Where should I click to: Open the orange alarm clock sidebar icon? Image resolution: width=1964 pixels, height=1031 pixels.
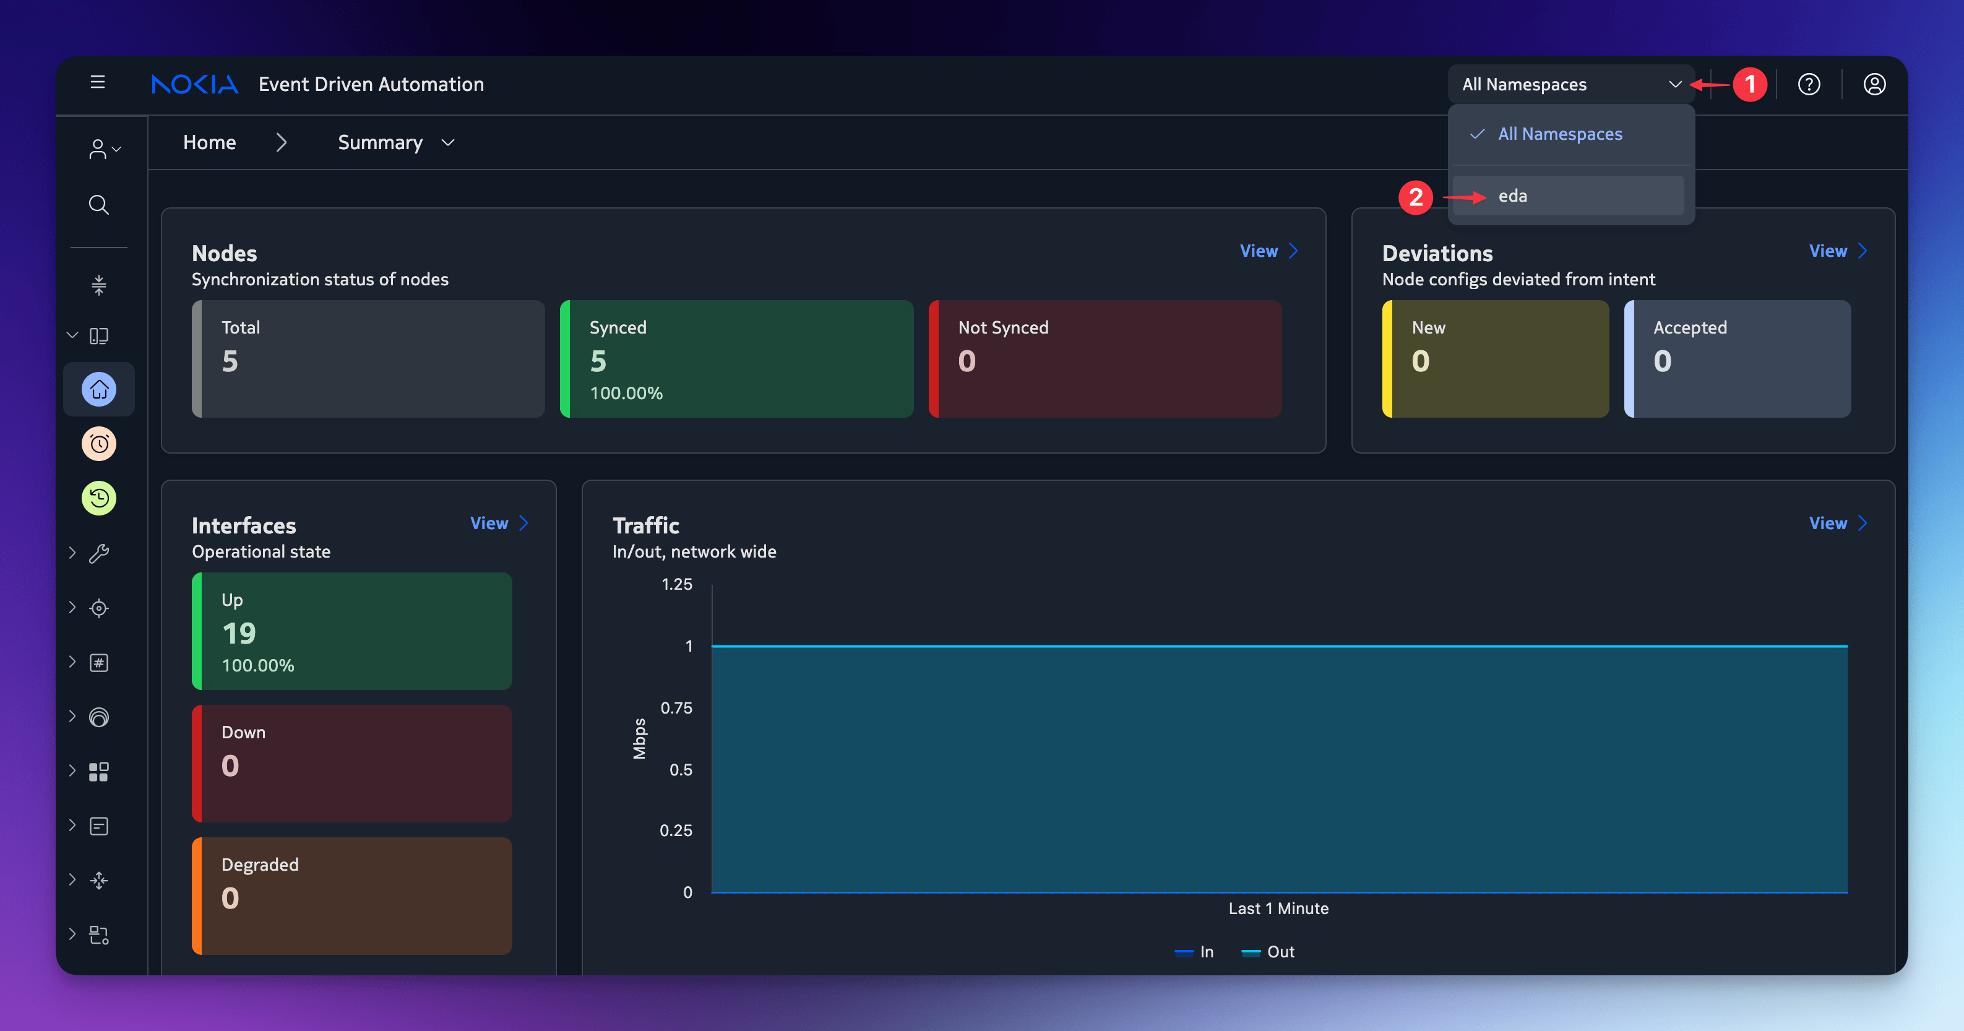(99, 444)
